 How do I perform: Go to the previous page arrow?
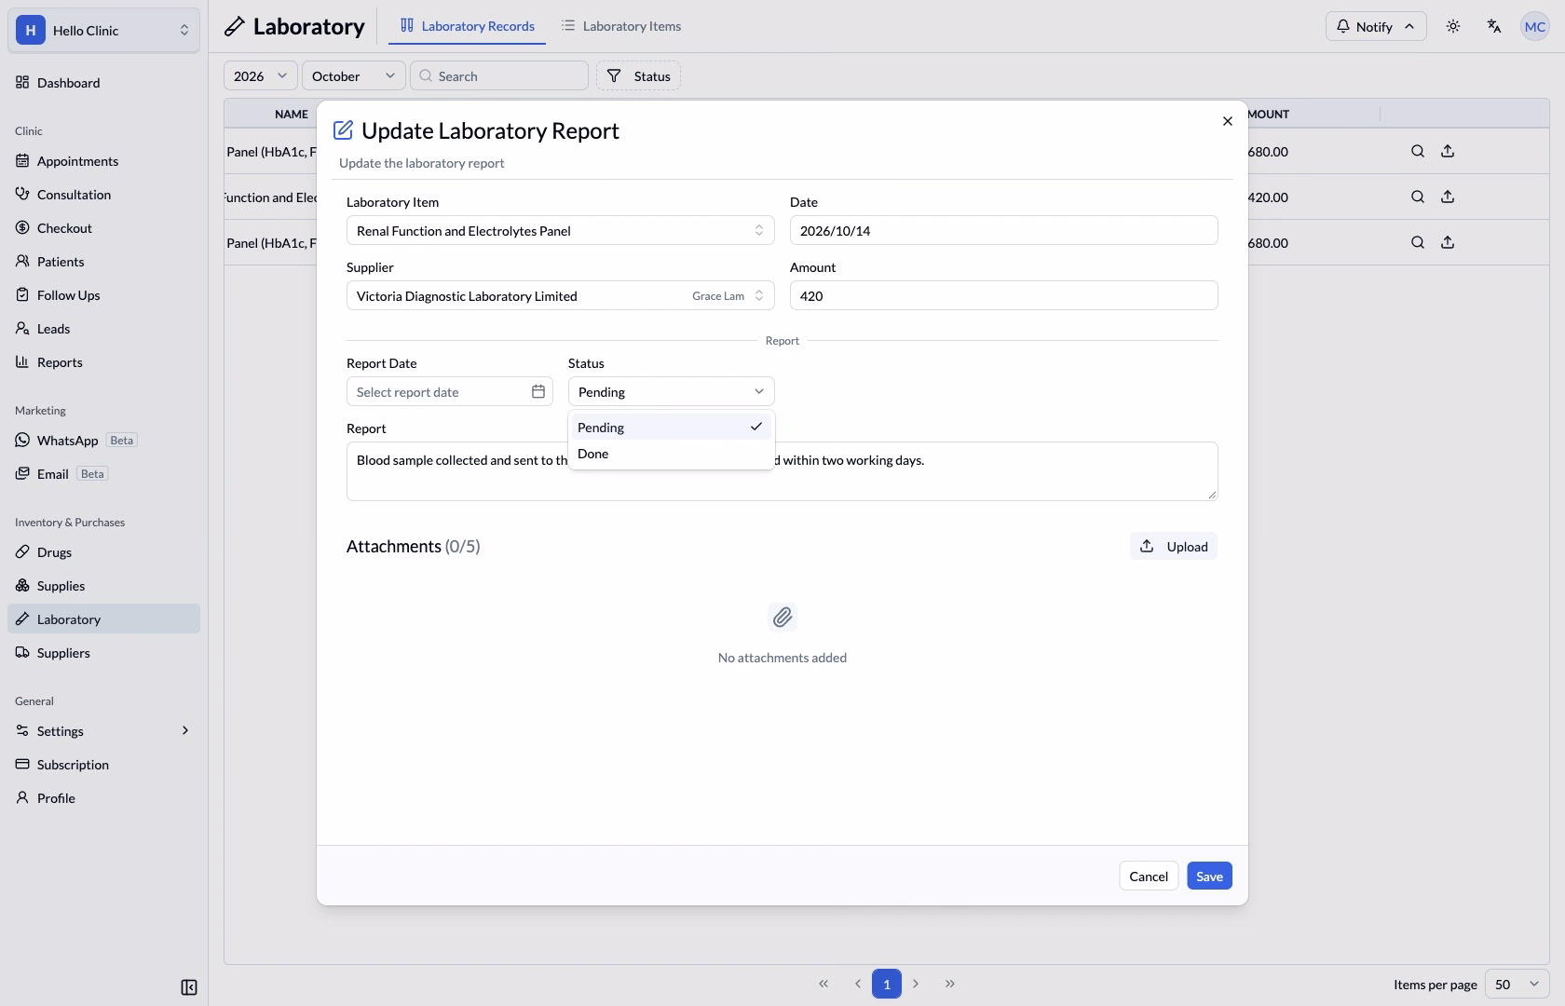[858, 984]
